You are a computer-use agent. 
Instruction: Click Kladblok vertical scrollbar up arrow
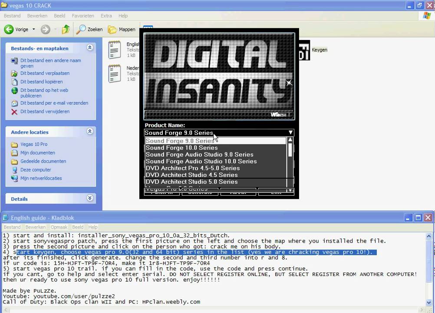pos(428,236)
